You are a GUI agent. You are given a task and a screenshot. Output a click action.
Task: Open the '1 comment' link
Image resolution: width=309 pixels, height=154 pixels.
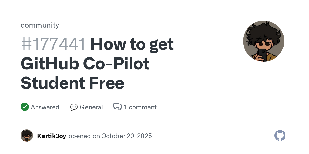click(x=140, y=107)
